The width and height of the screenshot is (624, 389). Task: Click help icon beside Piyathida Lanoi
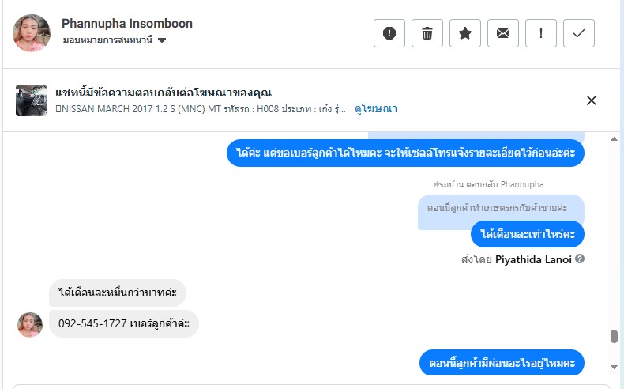580,259
